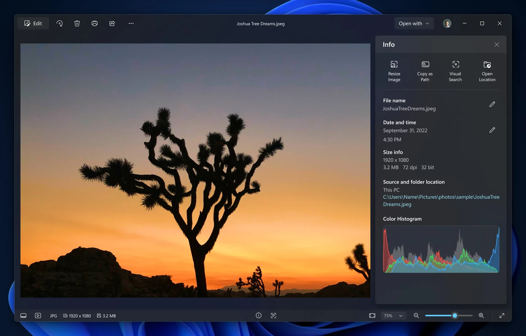526x336 pixels.
Task: Open the 75% zoom level dropdown
Action: (x=393, y=316)
